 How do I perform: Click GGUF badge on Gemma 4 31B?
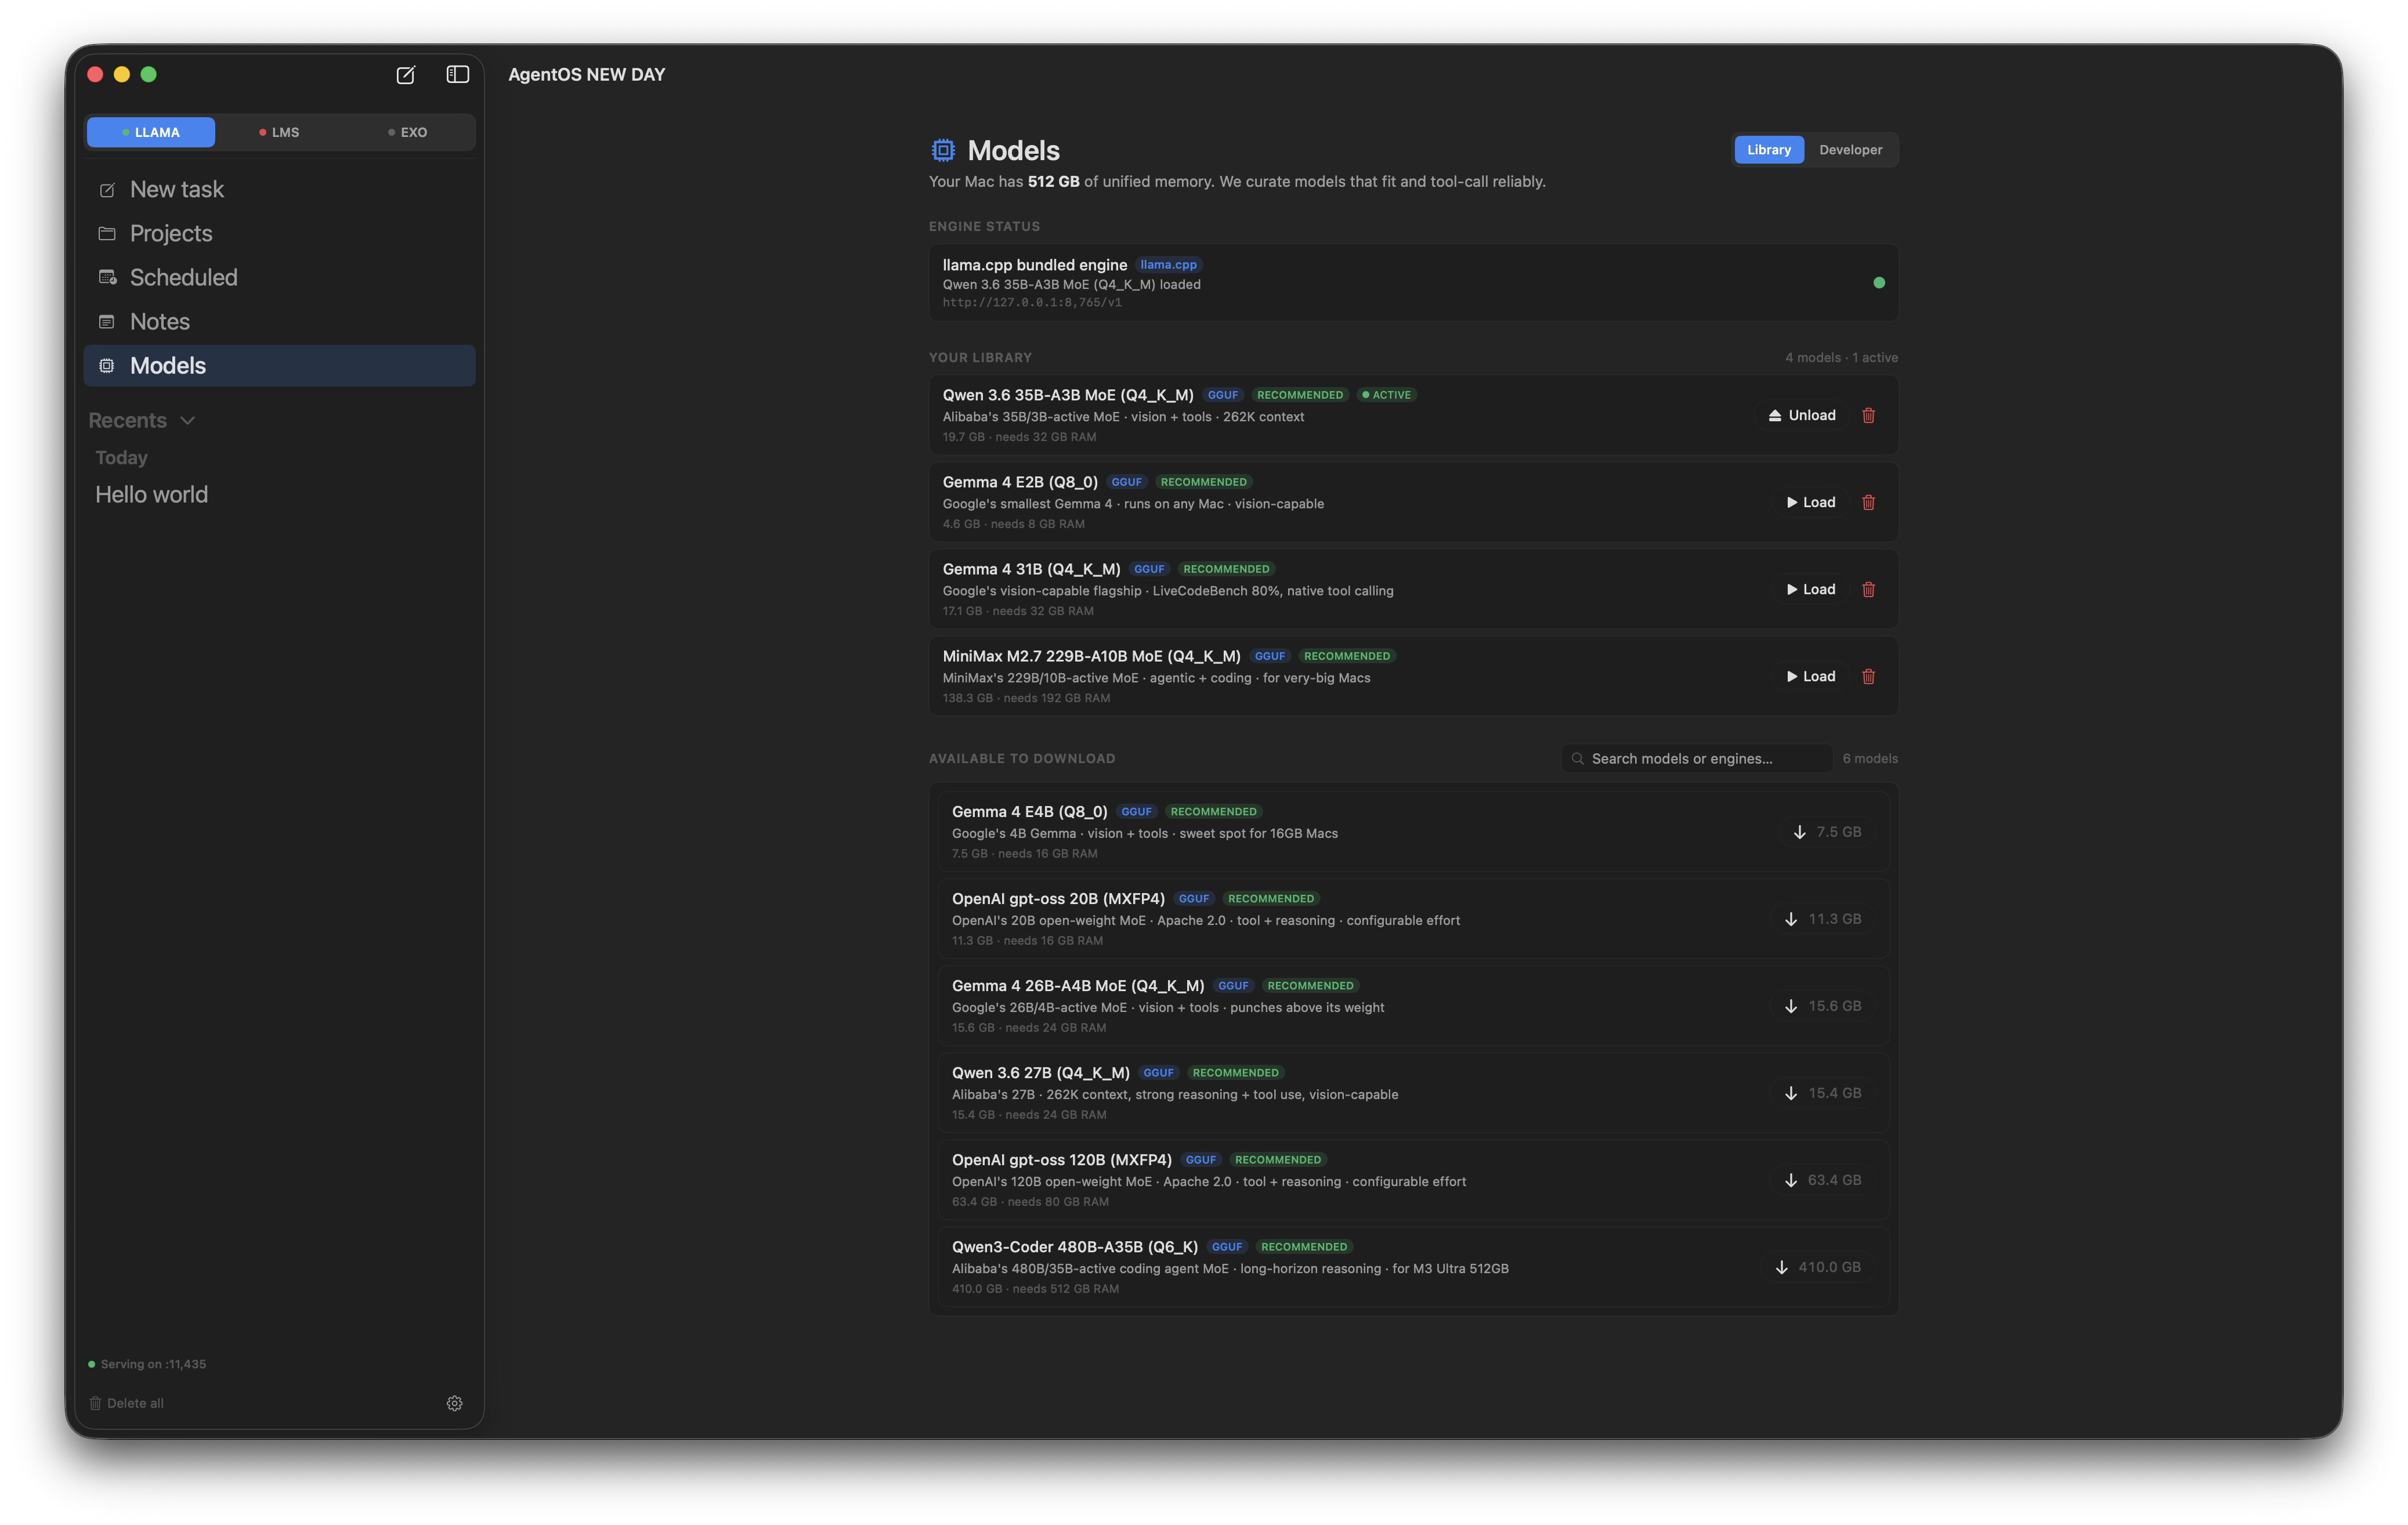(x=1149, y=569)
